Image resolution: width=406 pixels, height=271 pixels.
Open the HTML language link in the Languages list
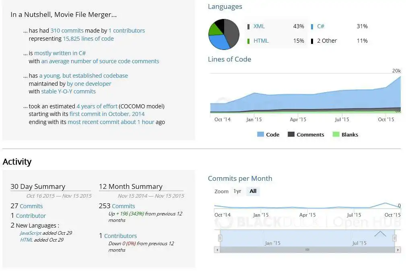click(x=261, y=41)
